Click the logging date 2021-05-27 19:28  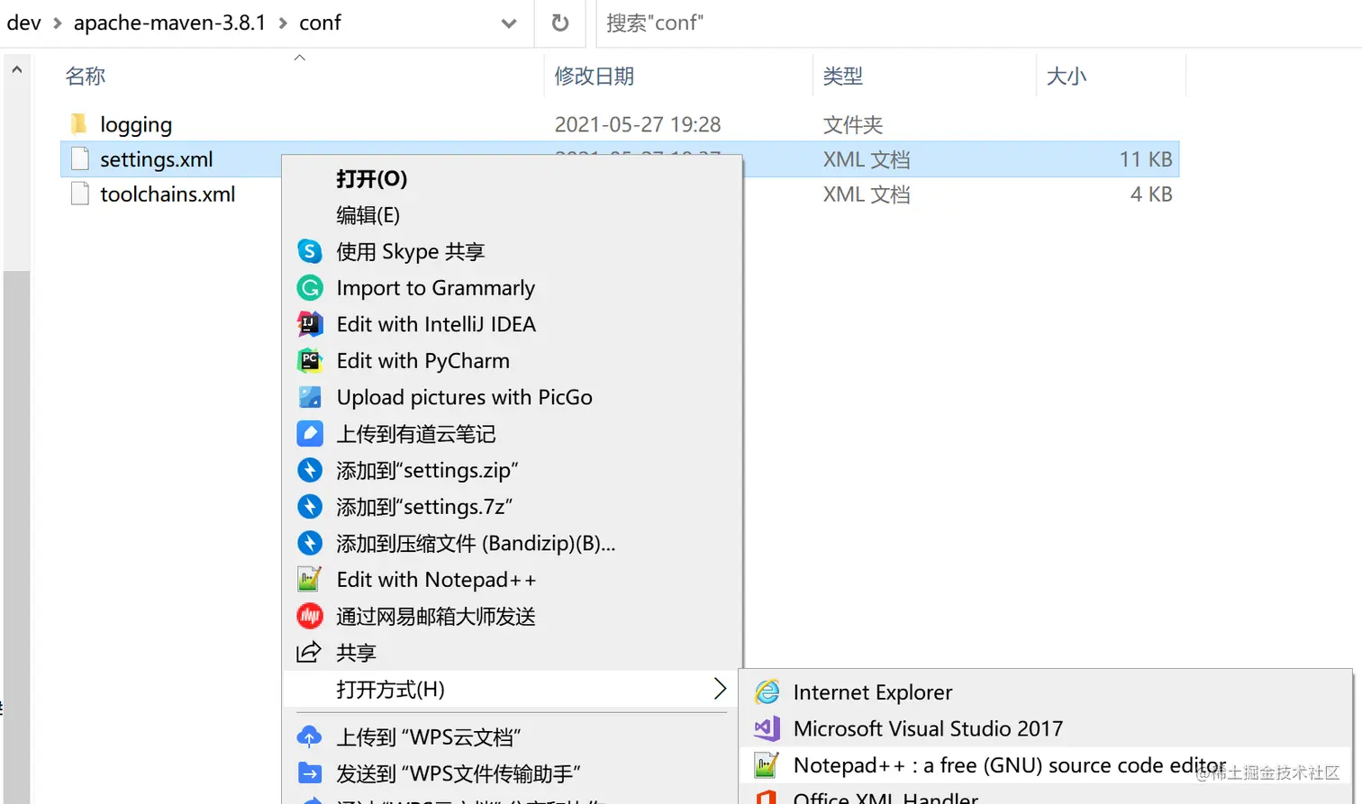click(x=638, y=124)
